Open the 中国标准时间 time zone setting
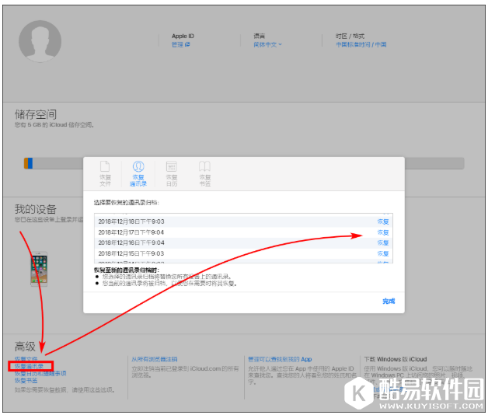This screenshot has width=488, height=415. pos(361,45)
